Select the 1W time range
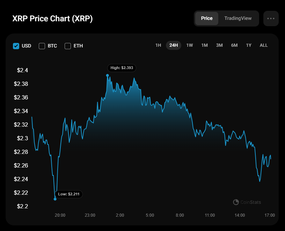The height and width of the screenshot is (231, 285). pyautogui.click(x=190, y=45)
